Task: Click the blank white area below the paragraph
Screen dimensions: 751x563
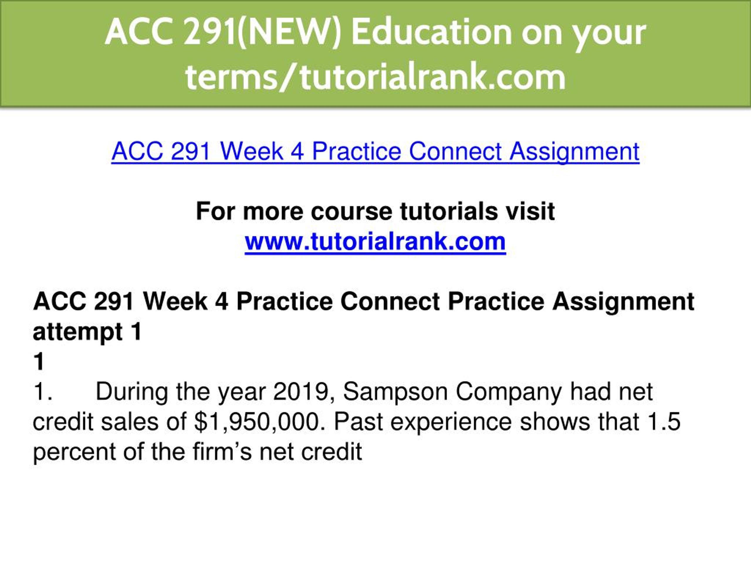Action: (375, 513)
